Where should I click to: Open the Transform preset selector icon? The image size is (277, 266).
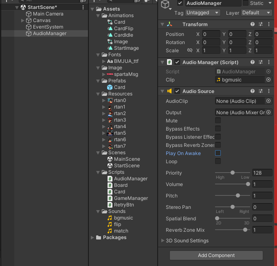pos(261,24)
